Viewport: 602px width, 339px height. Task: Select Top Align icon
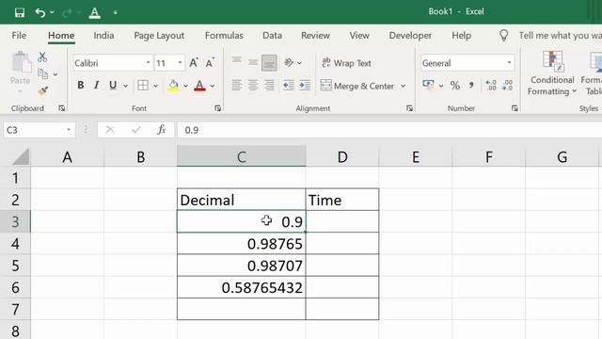coord(236,61)
